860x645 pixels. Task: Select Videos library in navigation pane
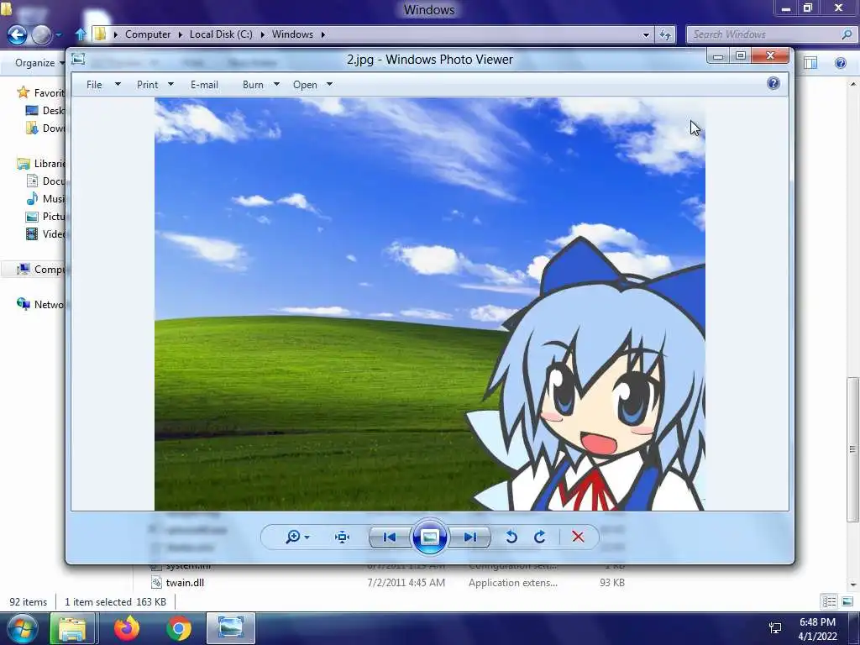click(45, 233)
